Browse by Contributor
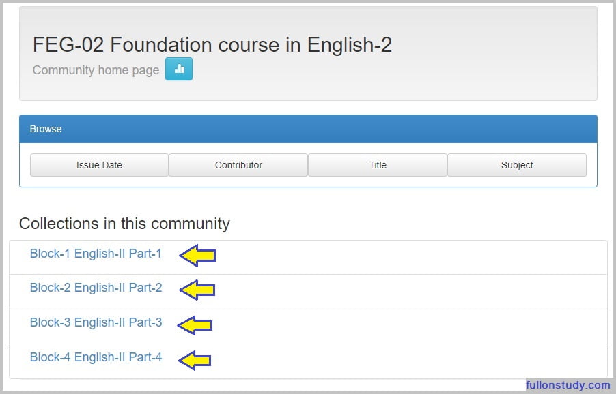 238,165
